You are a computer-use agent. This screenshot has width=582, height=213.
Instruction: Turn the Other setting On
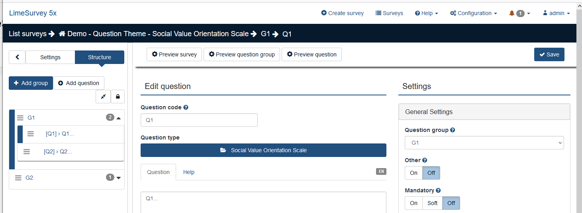pos(413,173)
